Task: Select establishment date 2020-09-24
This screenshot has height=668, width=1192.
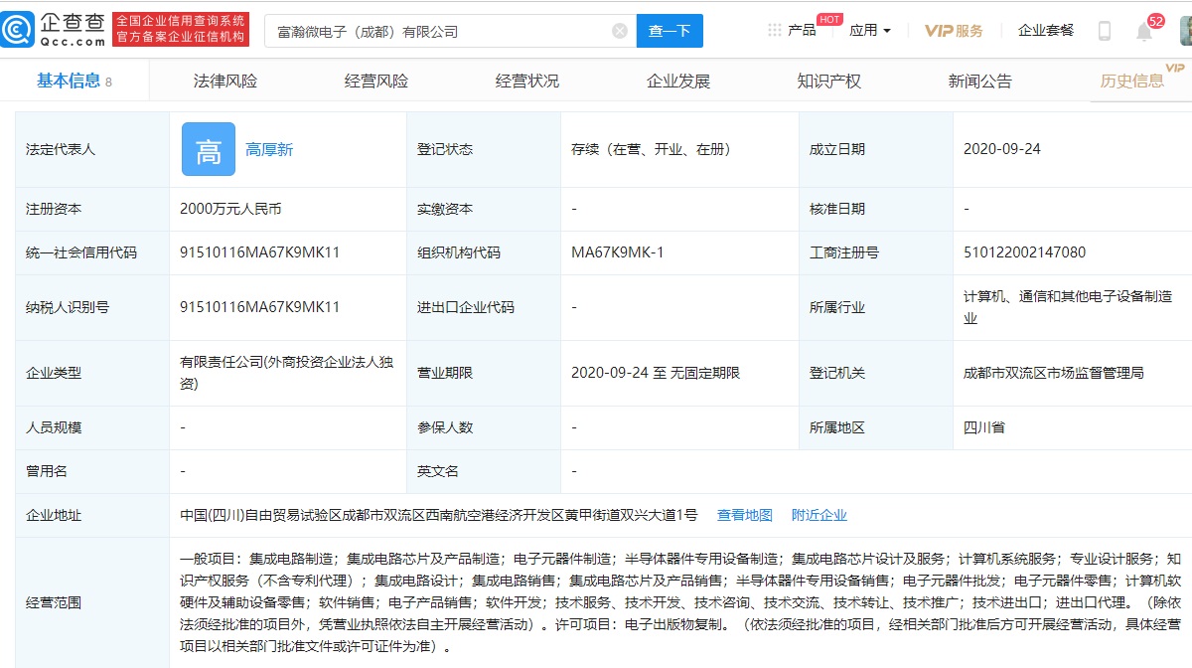Action: [x=1002, y=149]
